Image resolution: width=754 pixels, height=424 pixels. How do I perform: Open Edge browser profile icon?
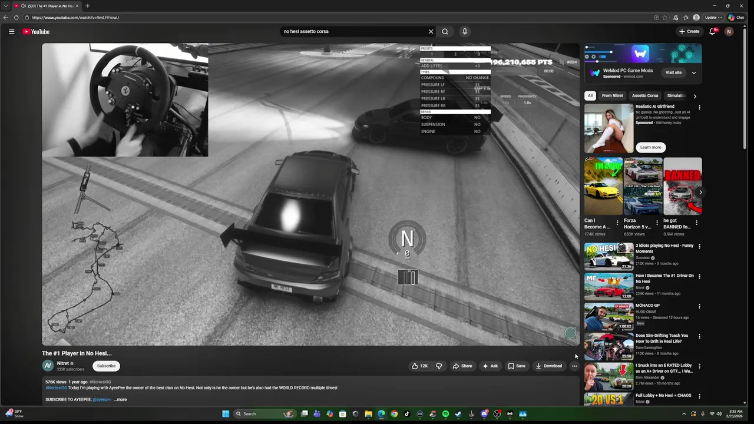[x=696, y=18]
